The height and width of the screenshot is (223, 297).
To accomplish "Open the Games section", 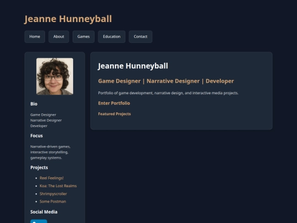I will coord(84,36).
